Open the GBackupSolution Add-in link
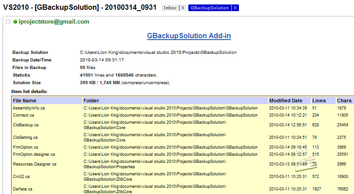The height and width of the screenshot is (194, 354). pos(189,36)
